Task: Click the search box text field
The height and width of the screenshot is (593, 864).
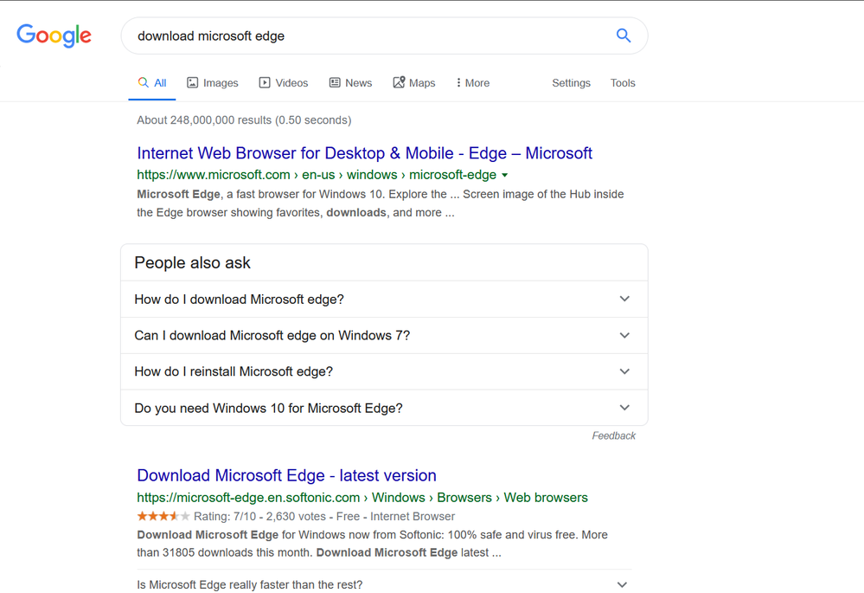Action: [363, 36]
